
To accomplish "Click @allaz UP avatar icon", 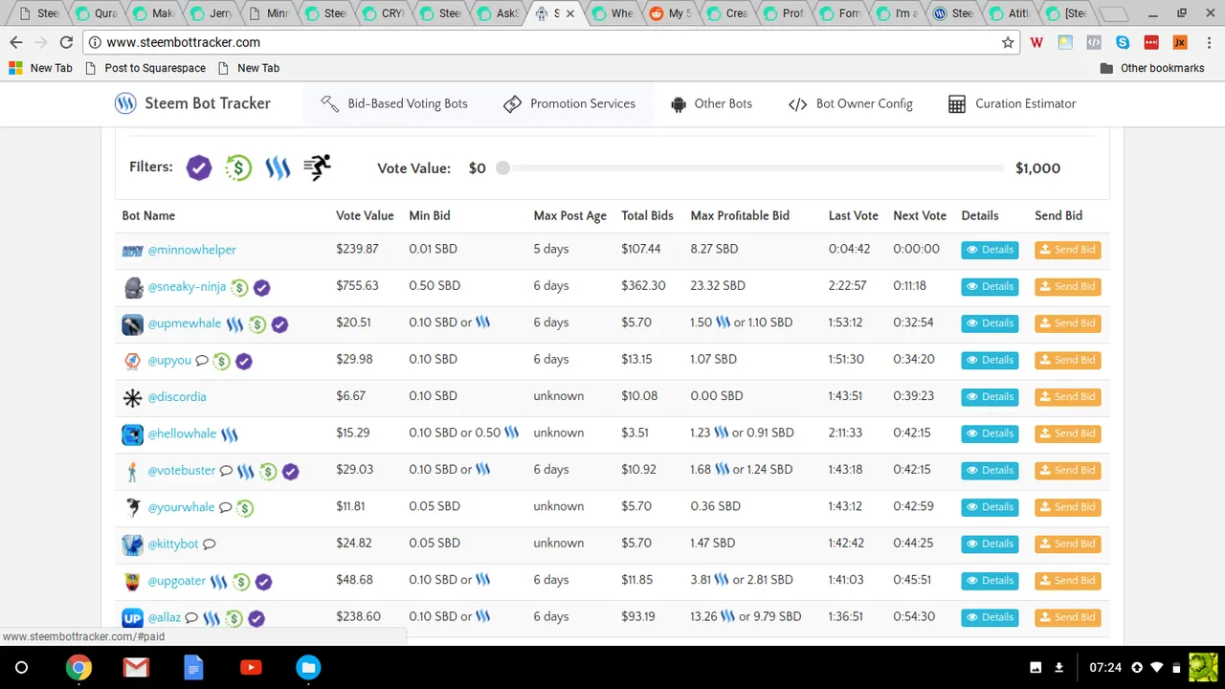I will [133, 618].
